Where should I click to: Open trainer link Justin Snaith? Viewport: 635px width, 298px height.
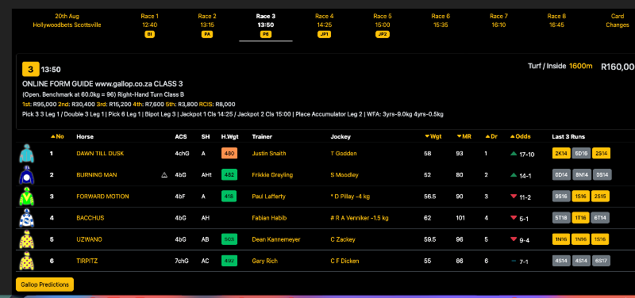pos(269,154)
